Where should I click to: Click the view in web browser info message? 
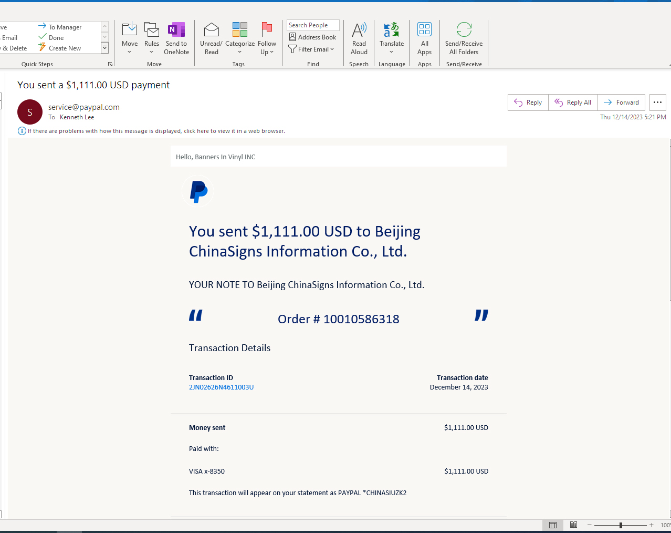click(156, 131)
